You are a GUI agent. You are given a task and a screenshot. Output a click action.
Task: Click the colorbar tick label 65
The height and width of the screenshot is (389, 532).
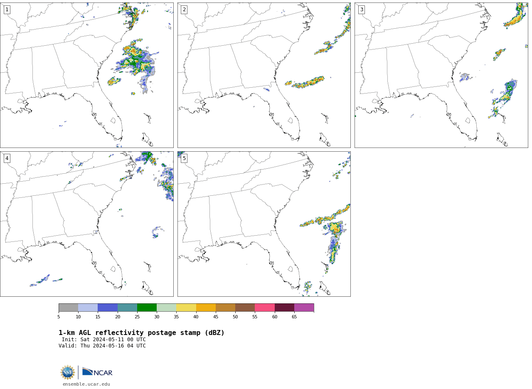click(x=294, y=317)
